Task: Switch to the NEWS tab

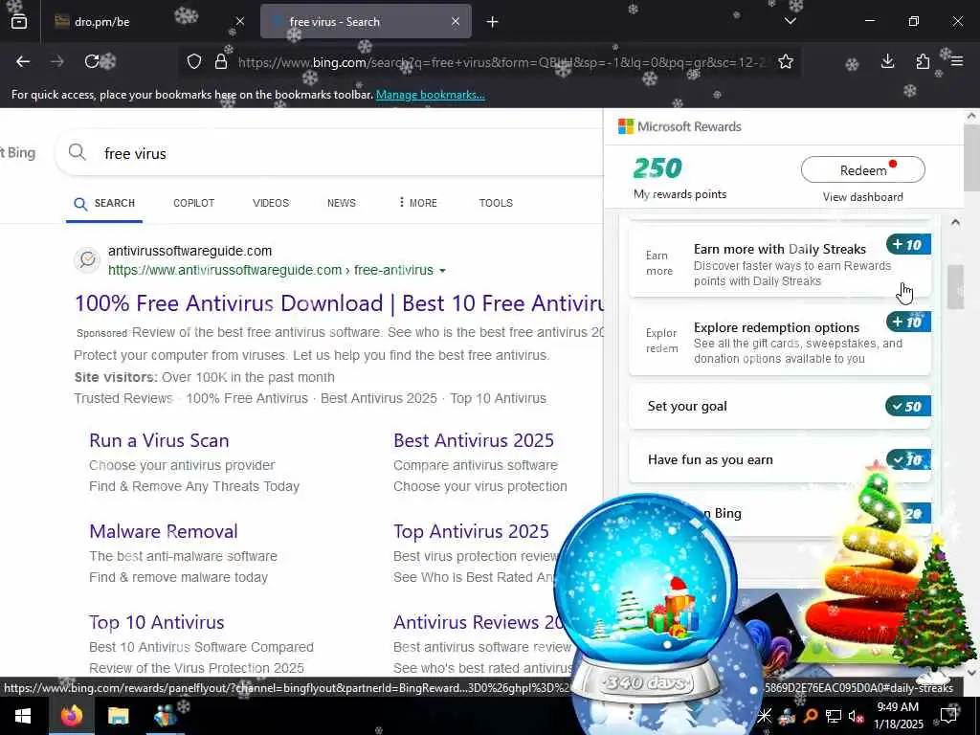Action: [342, 203]
